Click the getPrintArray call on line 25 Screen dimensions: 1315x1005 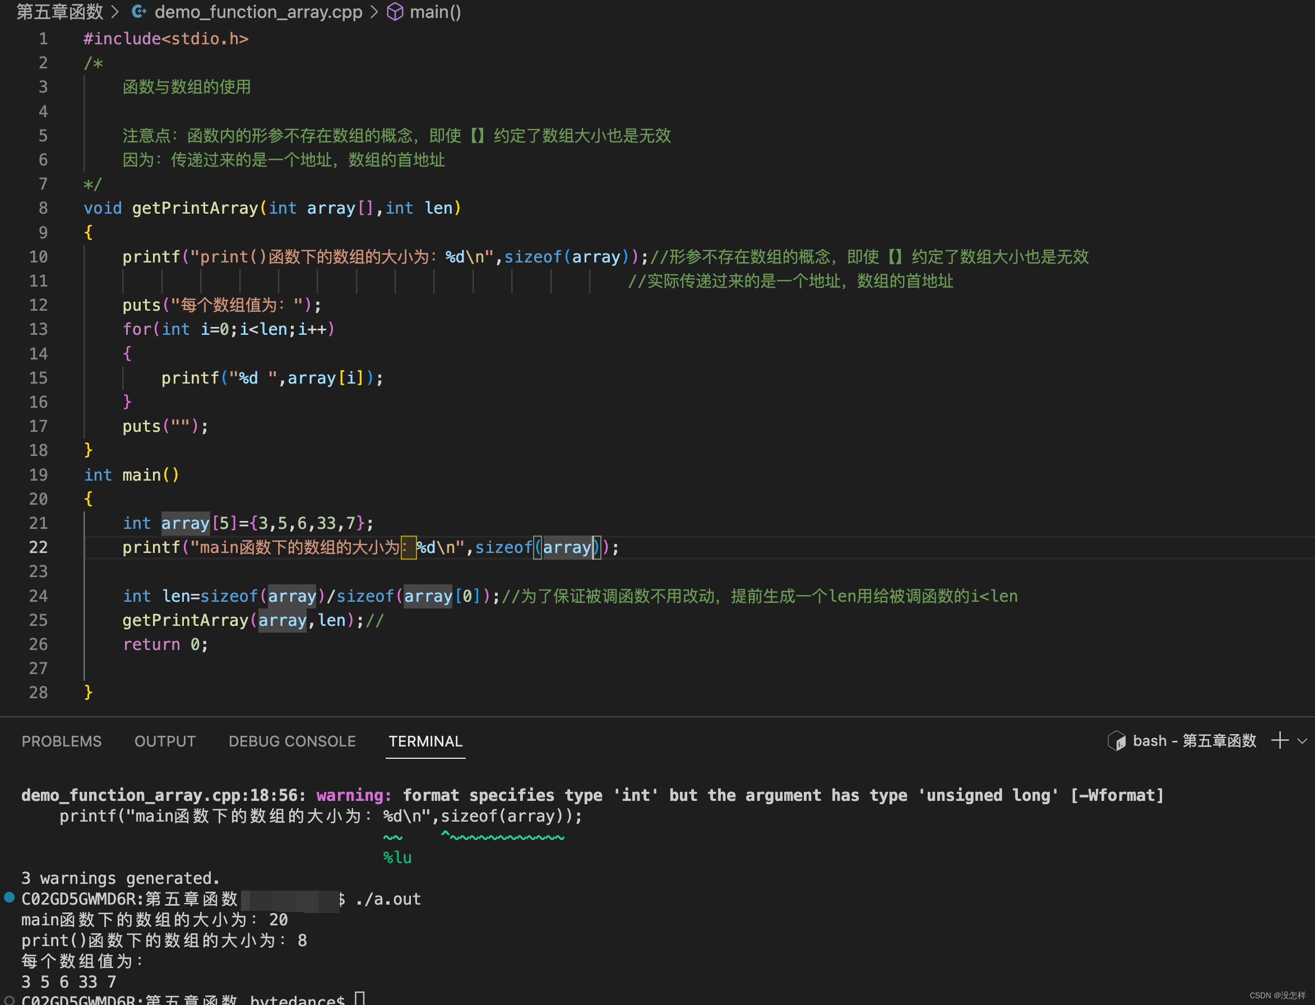coord(185,620)
